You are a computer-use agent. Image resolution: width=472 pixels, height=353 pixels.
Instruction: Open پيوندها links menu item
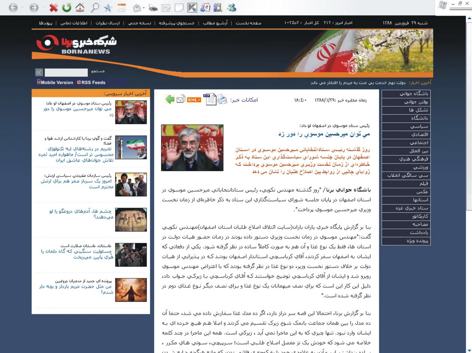coord(46,23)
